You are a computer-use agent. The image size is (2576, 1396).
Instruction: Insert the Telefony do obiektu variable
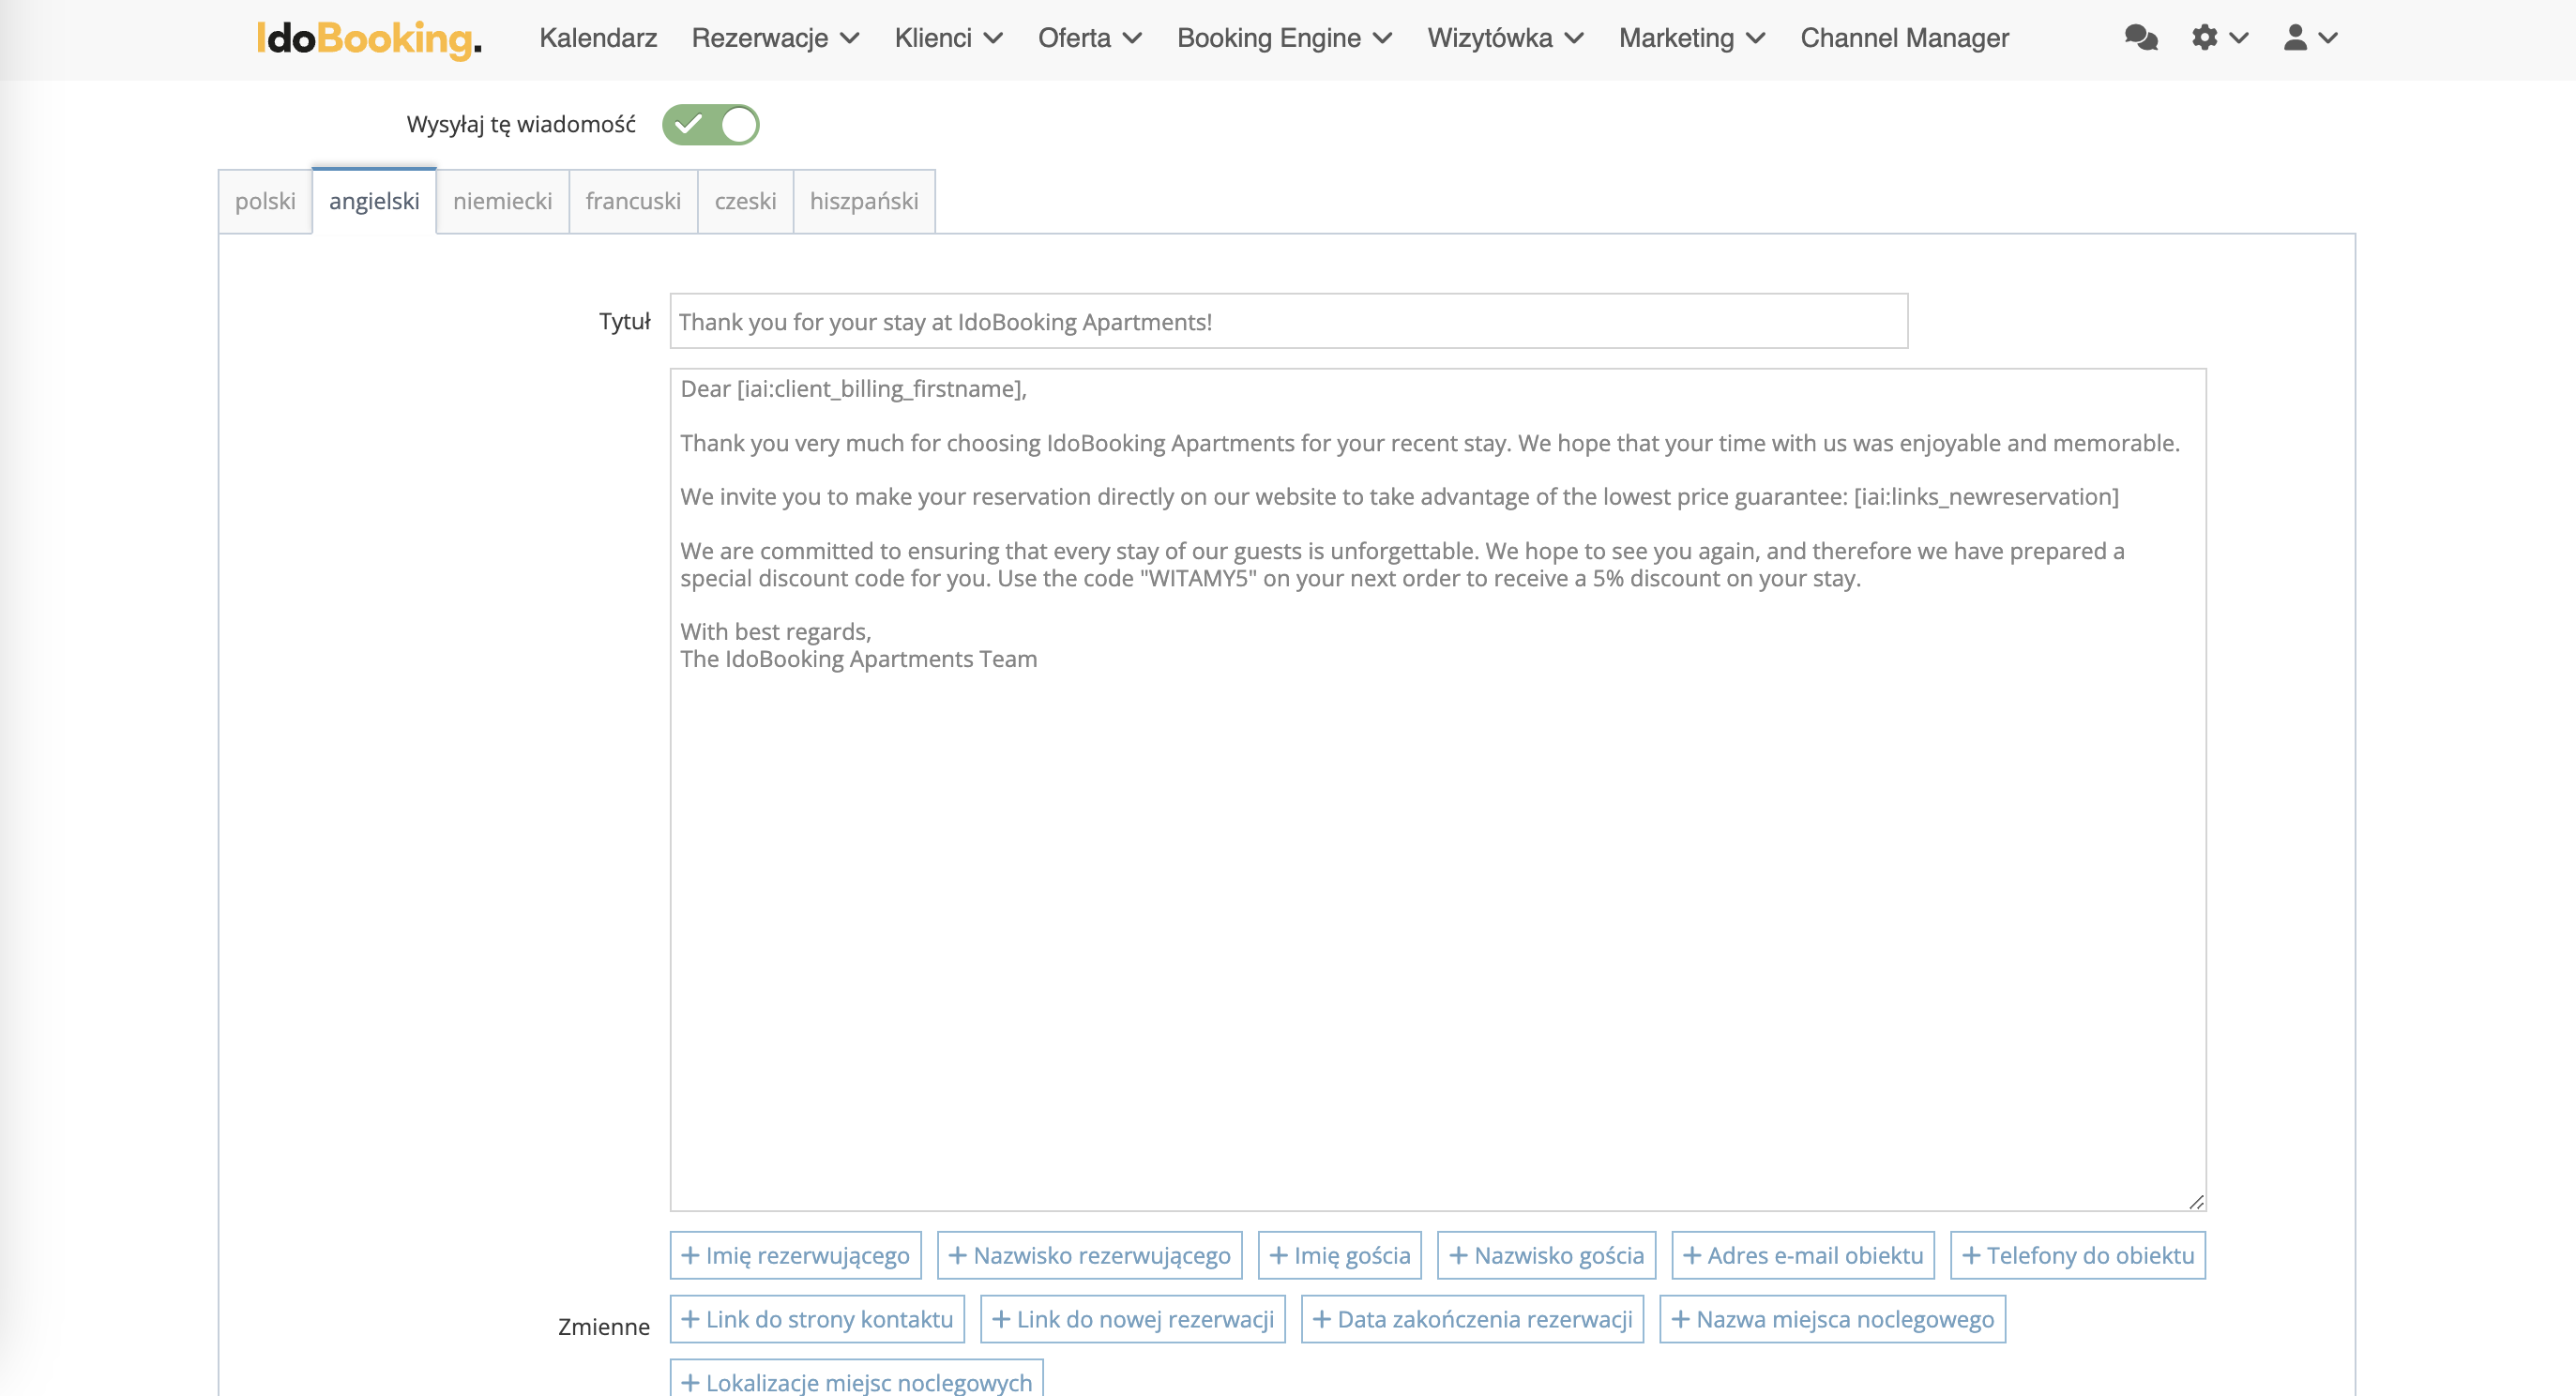click(2077, 1255)
